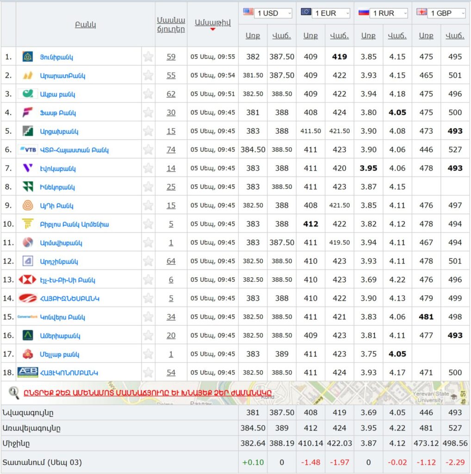Click the AEB Armeconombank logo

28,373
